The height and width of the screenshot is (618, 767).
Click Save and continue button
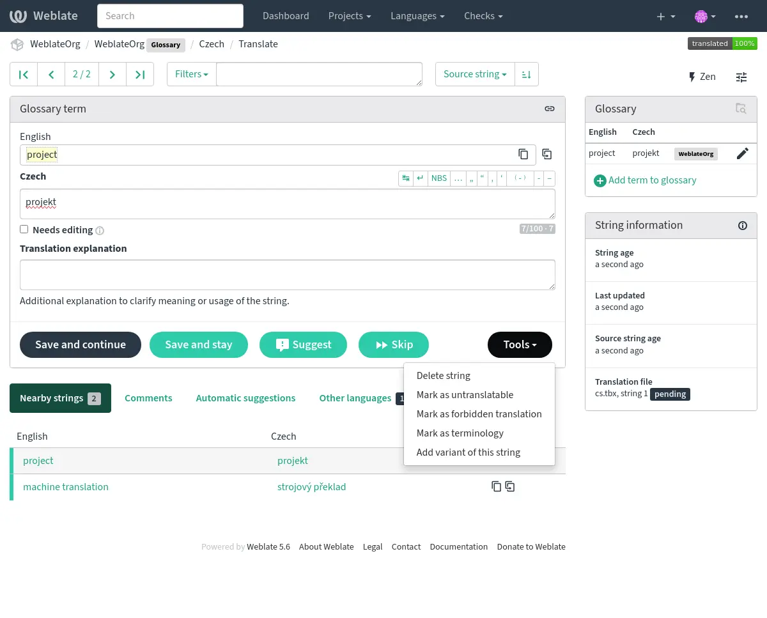click(81, 344)
